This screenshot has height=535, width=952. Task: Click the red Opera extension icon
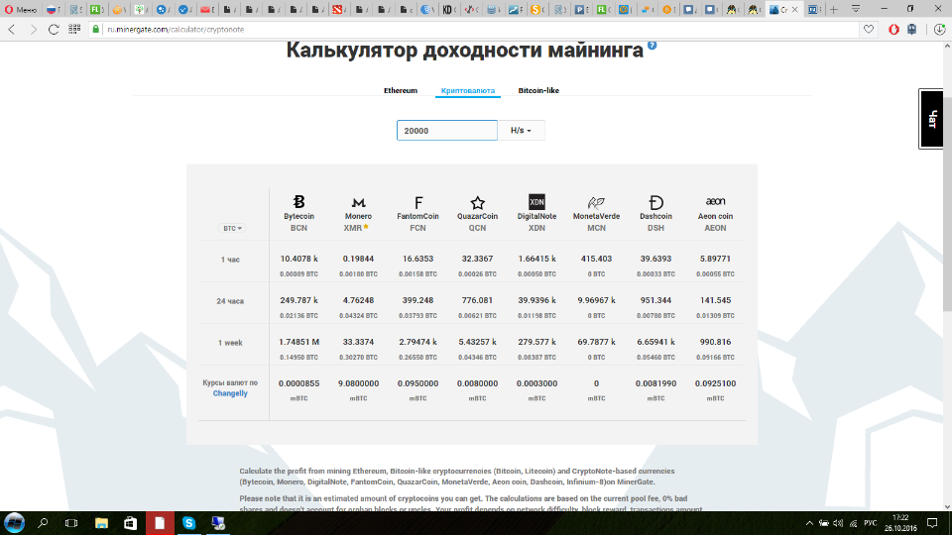click(x=893, y=29)
